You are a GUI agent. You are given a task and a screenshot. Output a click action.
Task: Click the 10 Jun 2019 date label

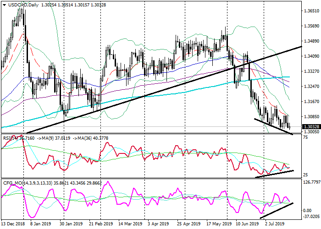pyautogui.click(x=246, y=224)
